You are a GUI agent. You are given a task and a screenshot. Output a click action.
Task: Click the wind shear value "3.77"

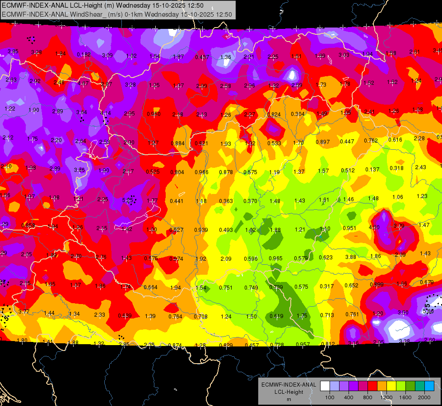click(x=24, y=311)
